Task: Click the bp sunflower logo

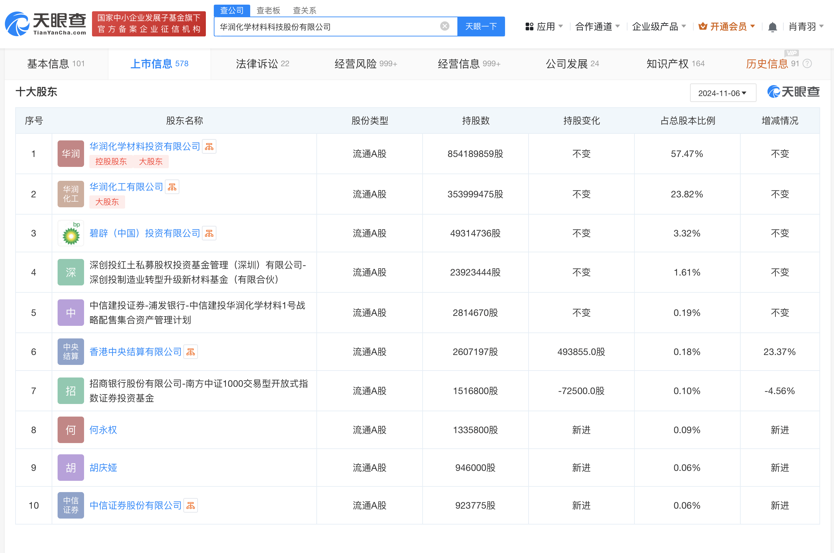Action: tap(71, 233)
